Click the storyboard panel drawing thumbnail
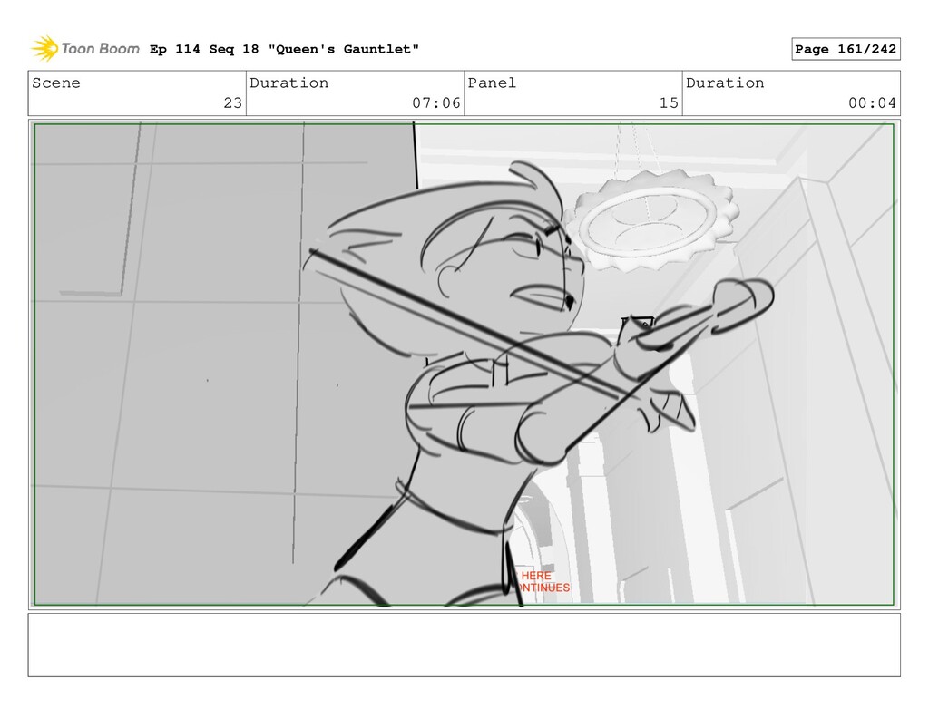Screen dimensions: 929x719 [464, 364]
